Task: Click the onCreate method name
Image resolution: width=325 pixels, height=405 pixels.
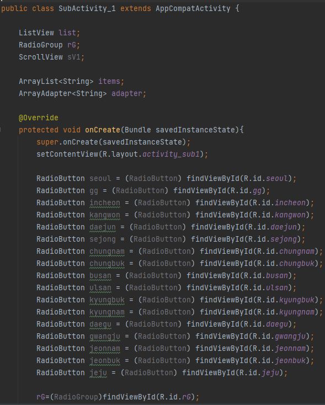Action: point(103,130)
